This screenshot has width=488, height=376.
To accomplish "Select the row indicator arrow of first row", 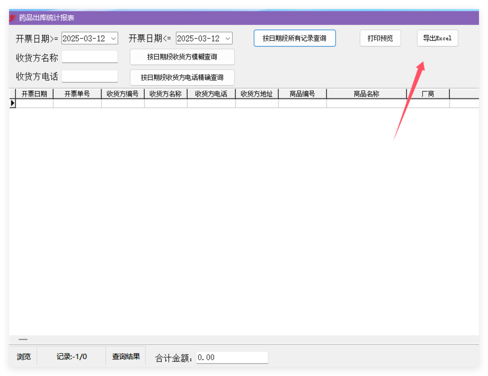I will point(12,103).
